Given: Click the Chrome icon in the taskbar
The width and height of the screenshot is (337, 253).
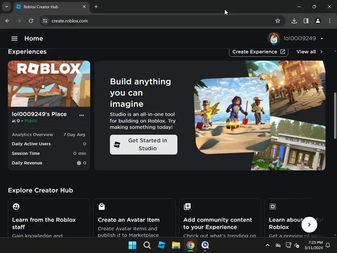Looking at the screenshot, I should click(x=191, y=245).
